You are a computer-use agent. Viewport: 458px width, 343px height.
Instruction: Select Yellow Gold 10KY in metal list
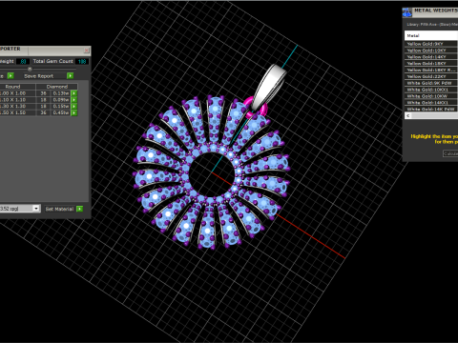(431, 50)
